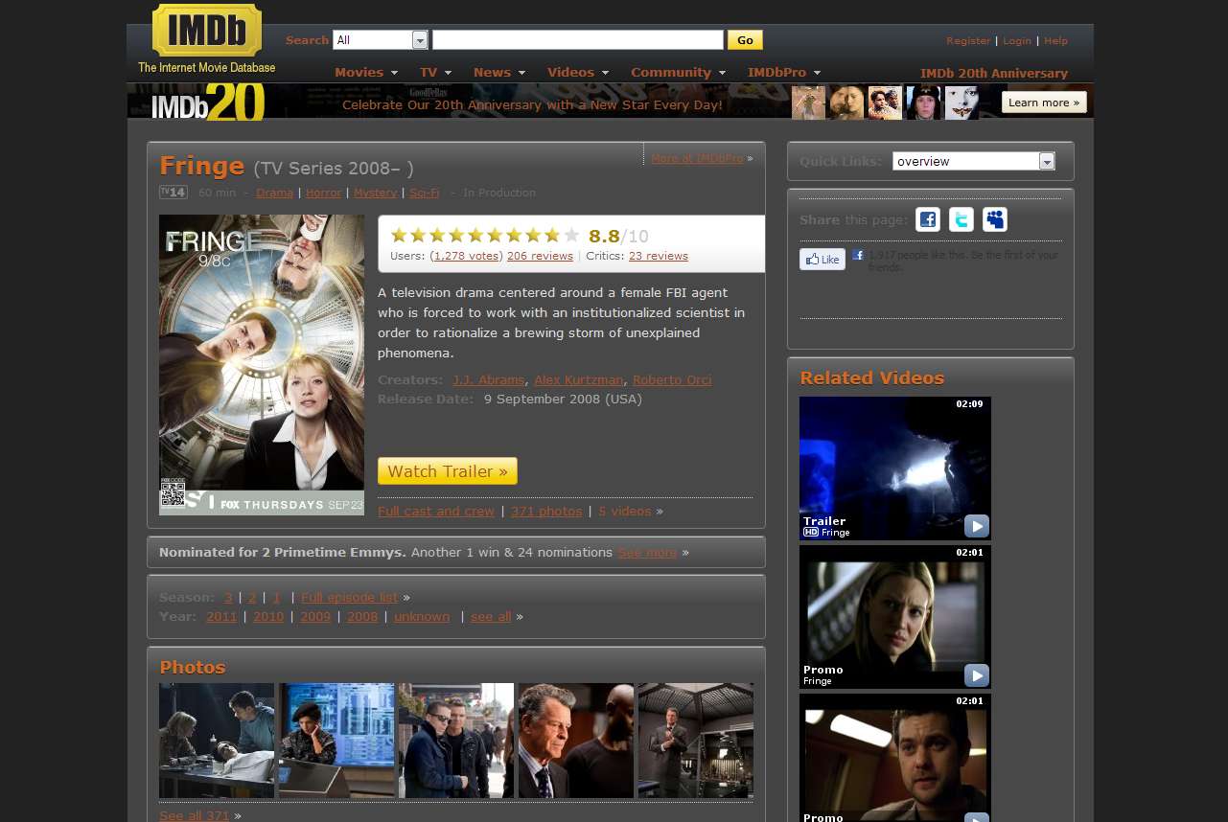Click See all 371 photos link

point(195,815)
